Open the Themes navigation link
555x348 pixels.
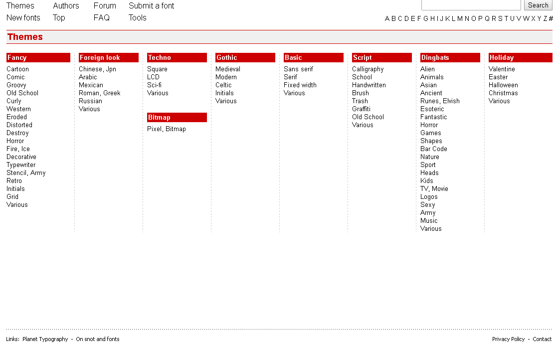20,5
